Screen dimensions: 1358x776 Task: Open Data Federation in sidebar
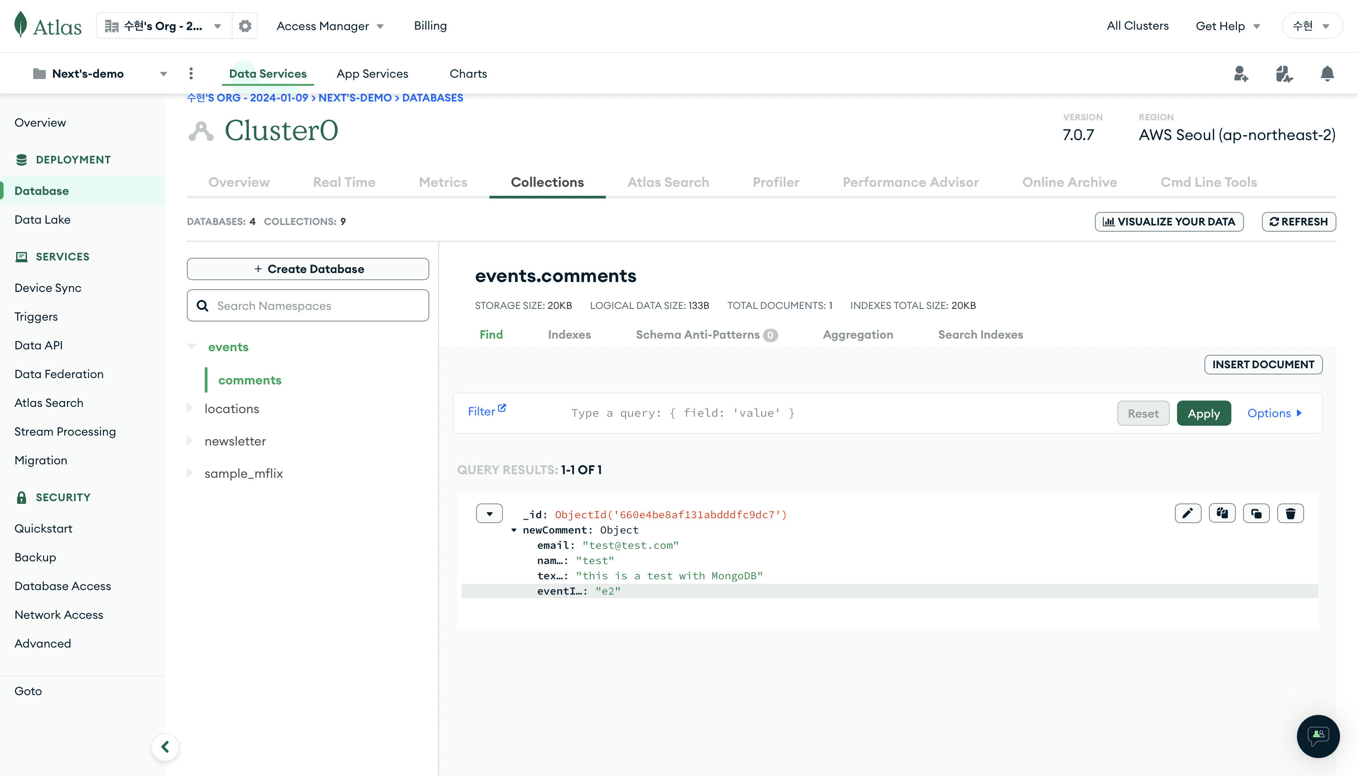click(59, 374)
